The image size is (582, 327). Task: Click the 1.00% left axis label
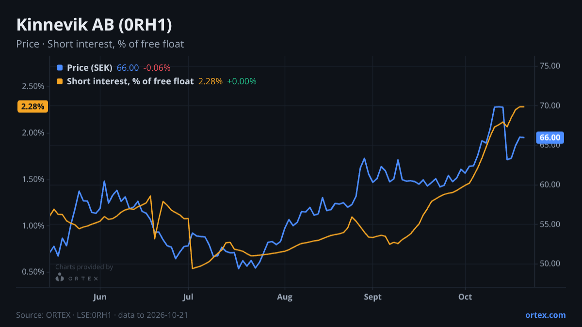(33, 226)
